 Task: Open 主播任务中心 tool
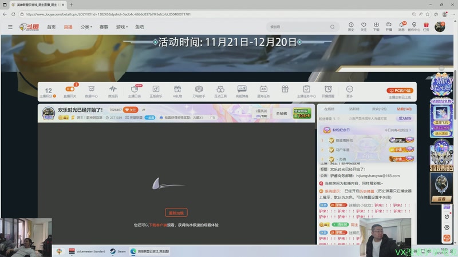[x=306, y=91]
